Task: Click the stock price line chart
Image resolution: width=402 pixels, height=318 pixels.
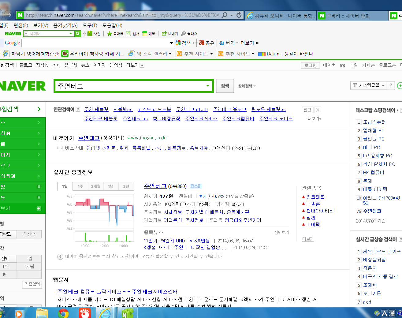Action: click(104, 211)
